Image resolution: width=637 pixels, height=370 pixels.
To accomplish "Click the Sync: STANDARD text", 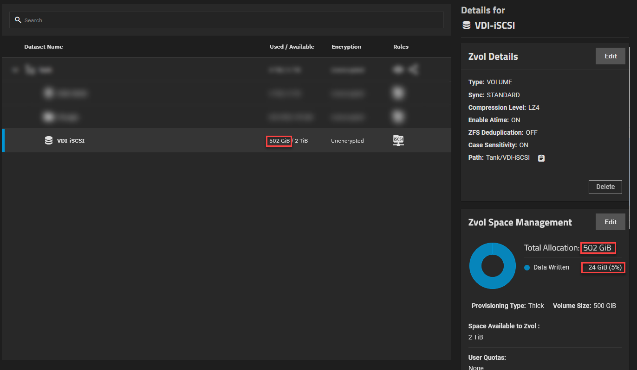I will (x=494, y=95).
